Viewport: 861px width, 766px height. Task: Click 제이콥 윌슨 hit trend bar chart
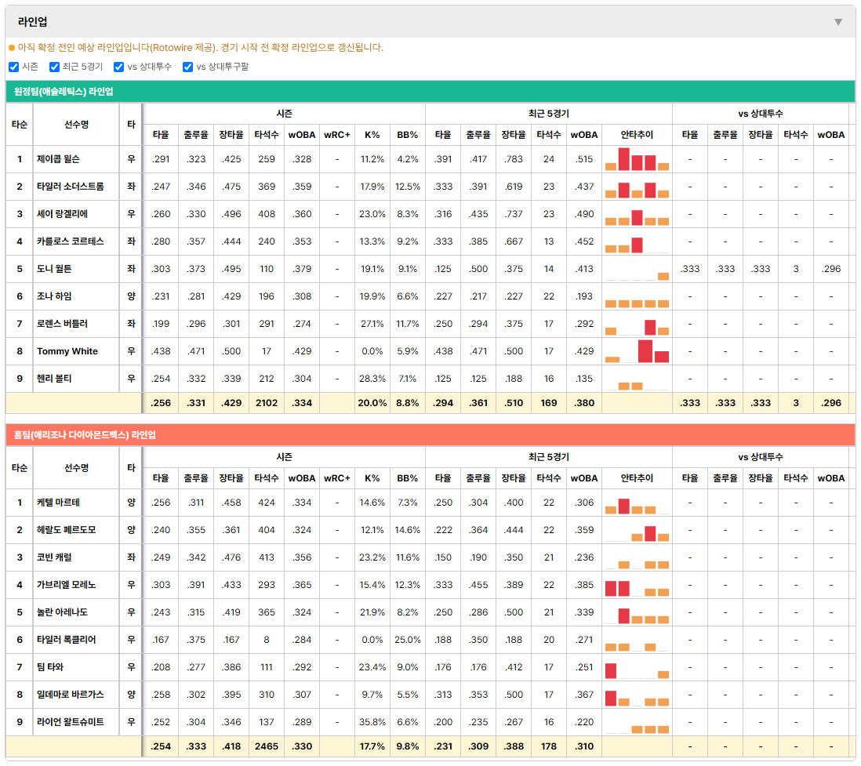click(x=637, y=159)
